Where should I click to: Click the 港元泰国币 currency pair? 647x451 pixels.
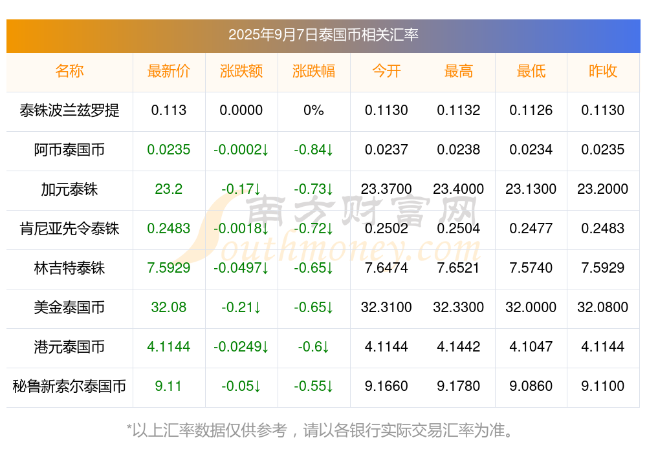pyautogui.click(x=69, y=347)
